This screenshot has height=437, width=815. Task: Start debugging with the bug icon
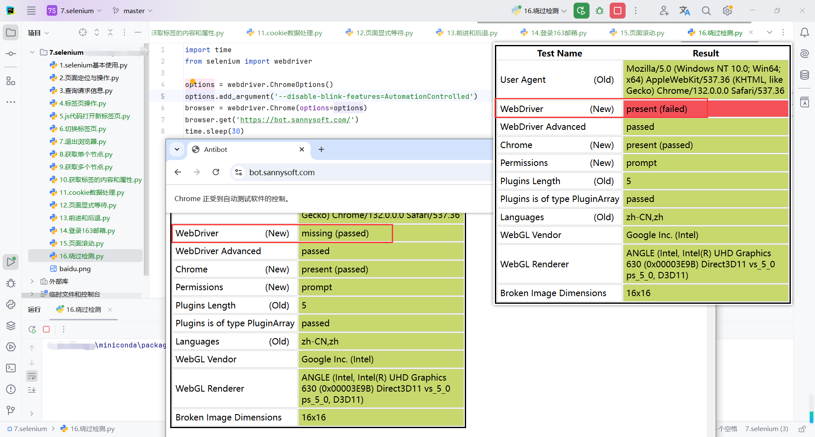coord(599,11)
